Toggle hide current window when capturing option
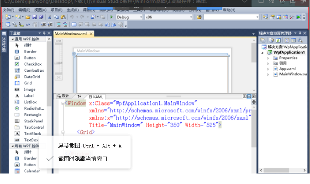Viewport: 310px width, 184px height. (83, 159)
